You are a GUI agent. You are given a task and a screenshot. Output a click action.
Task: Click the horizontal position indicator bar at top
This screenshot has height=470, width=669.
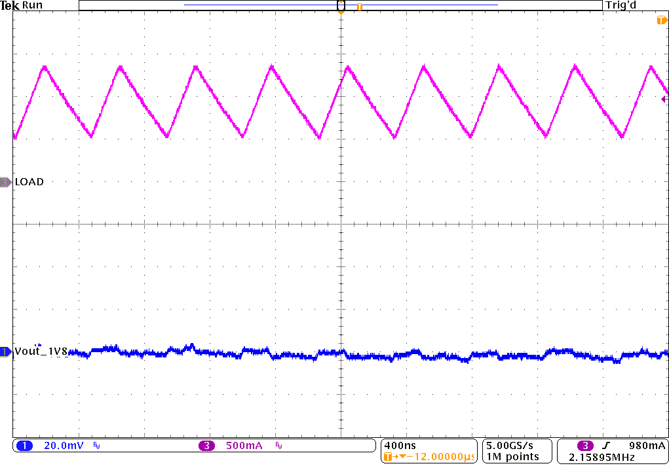coord(210,6)
